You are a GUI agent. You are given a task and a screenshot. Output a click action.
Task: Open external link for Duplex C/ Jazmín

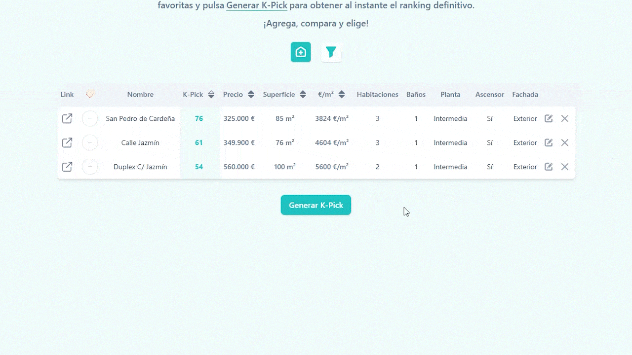coord(67,167)
